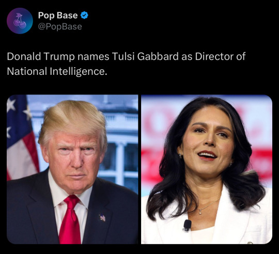The width and height of the screenshot is (279, 254).
Task: Visit the @PopBase handle link
Action: tap(60, 27)
